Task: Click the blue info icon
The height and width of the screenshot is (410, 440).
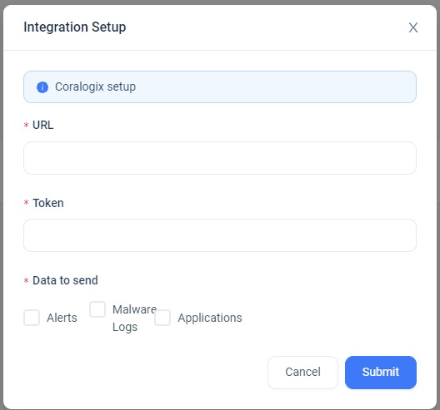Action: (42, 87)
